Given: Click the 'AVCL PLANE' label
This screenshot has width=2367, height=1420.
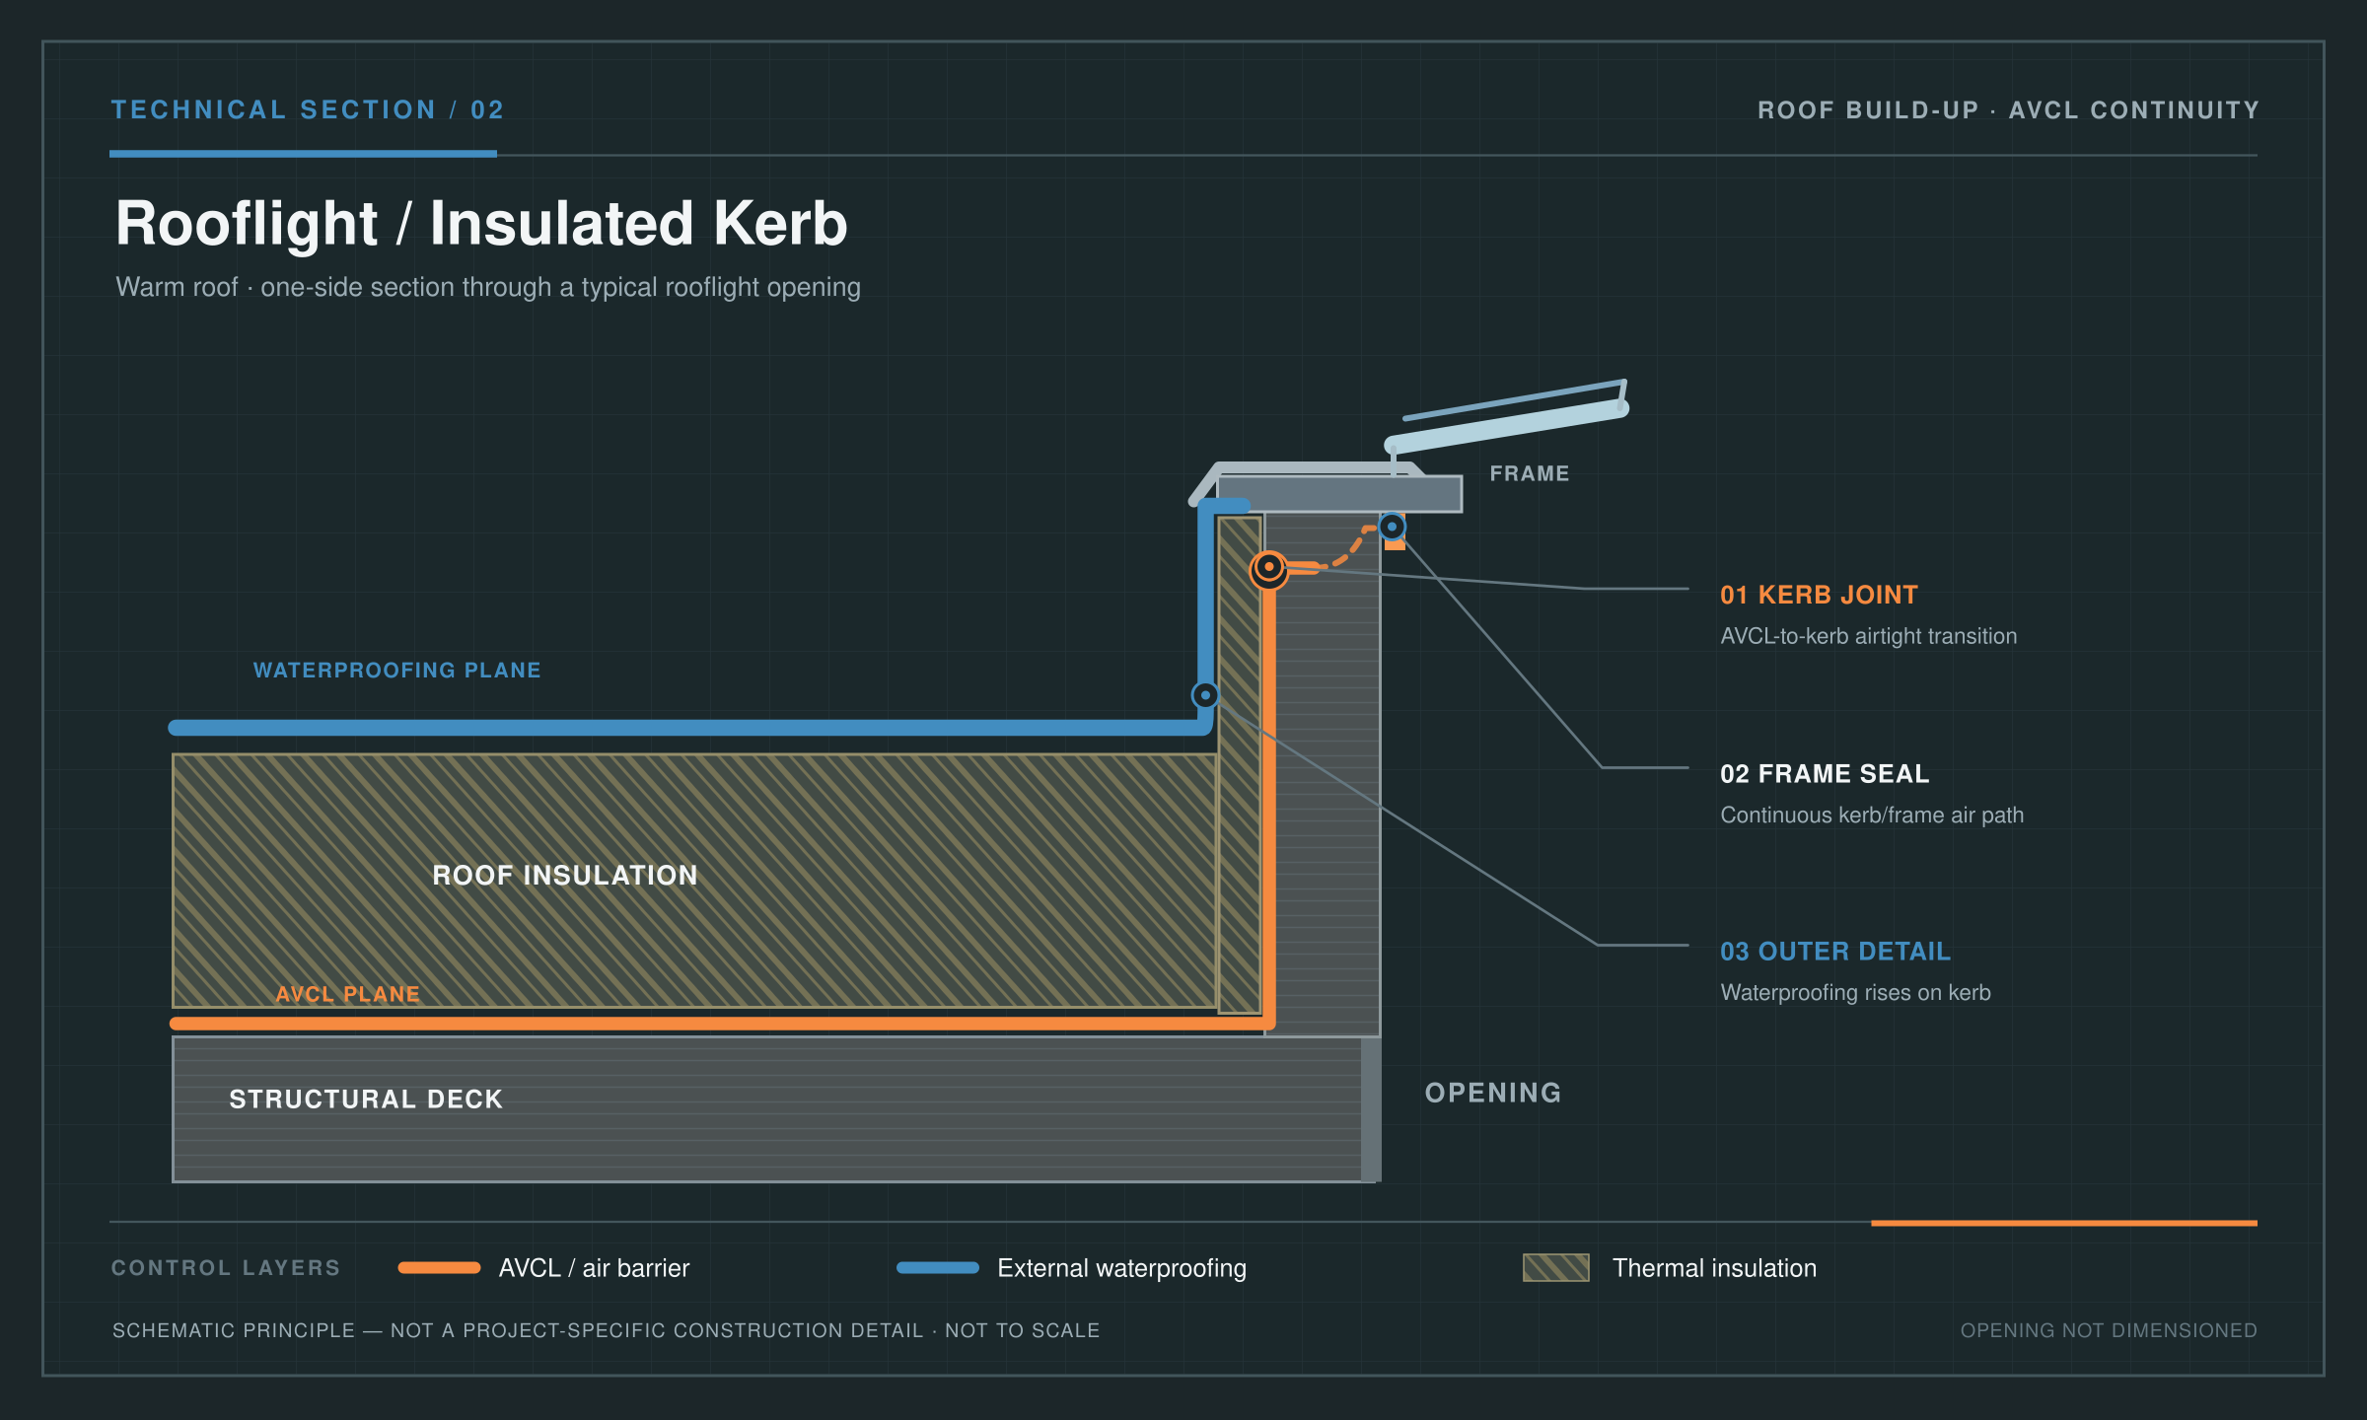Looking at the screenshot, I should tap(347, 994).
